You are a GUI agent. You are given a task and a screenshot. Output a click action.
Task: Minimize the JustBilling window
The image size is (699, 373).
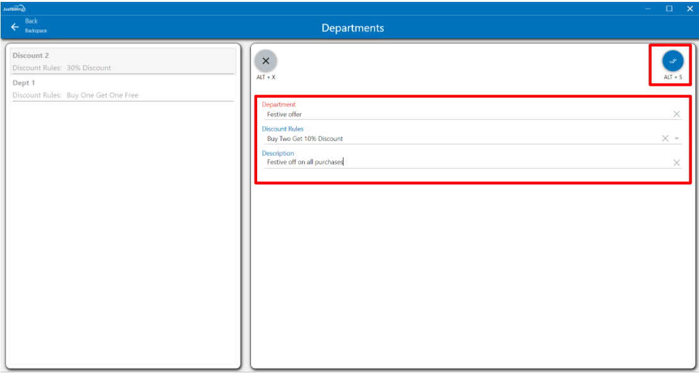(648, 8)
